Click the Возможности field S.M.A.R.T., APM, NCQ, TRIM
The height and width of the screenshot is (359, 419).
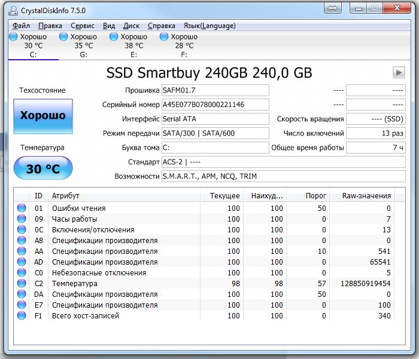point(284,176)
